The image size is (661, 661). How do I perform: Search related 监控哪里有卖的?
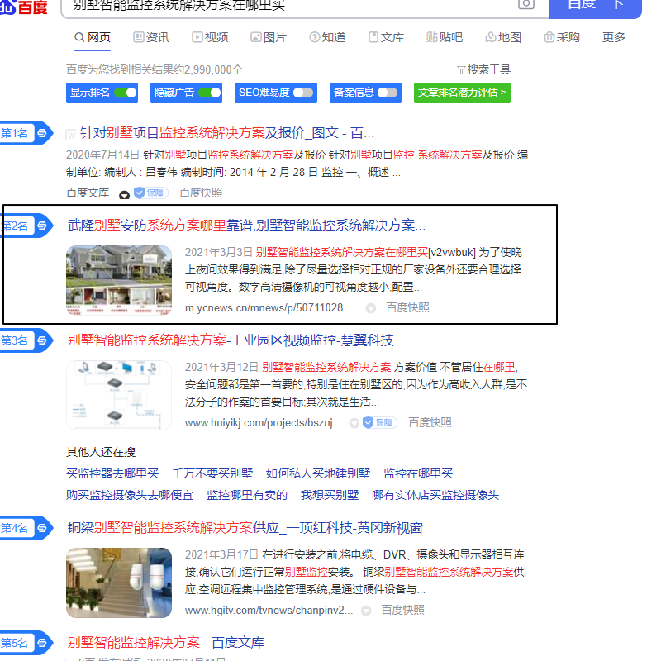point(247,495)
